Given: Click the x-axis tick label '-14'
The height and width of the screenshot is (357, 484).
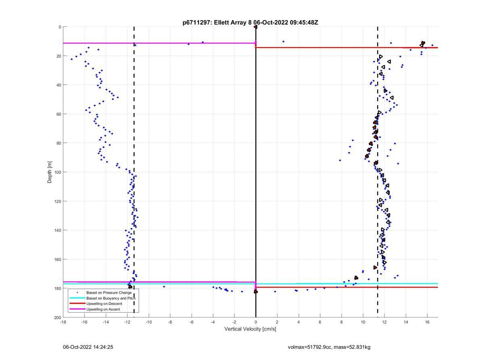Looking at the screenshot, I should pos(106,322).
